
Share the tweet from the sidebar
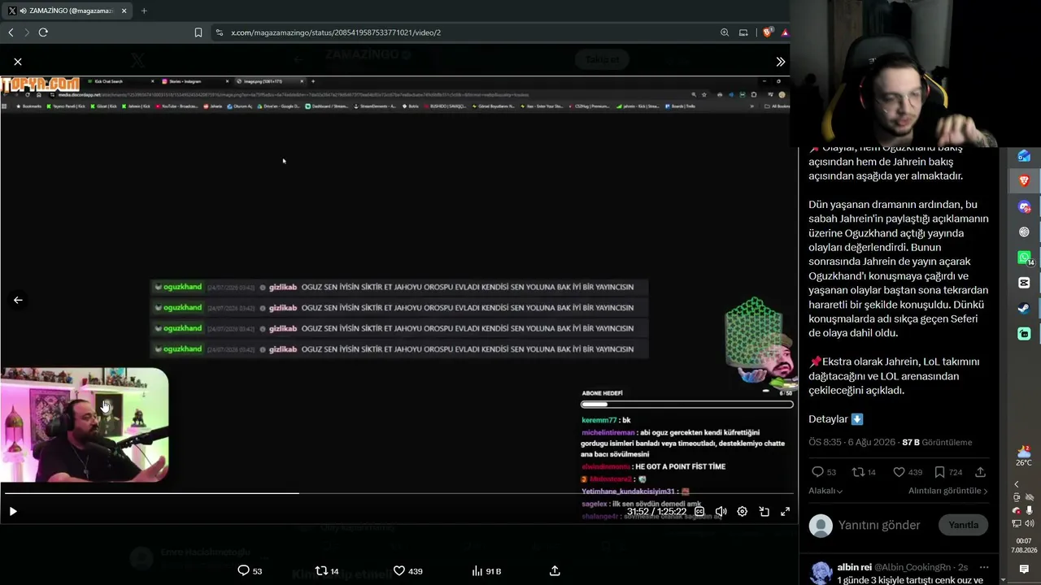pyautogui.click(x=980, y=472)
